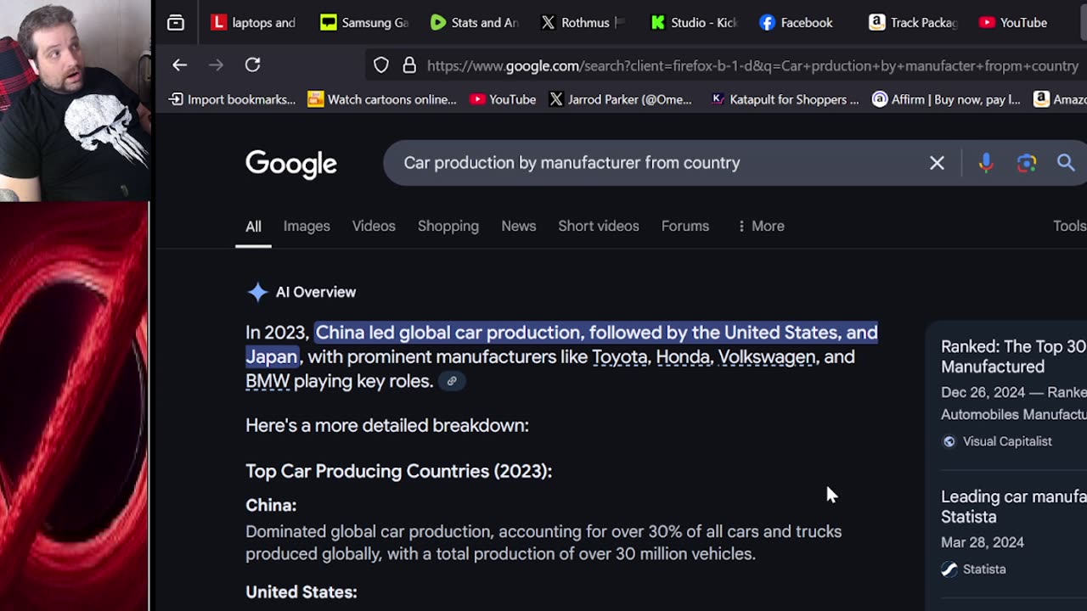Click the Statista source icon
1087x611 pixels.
coord(949,569)
